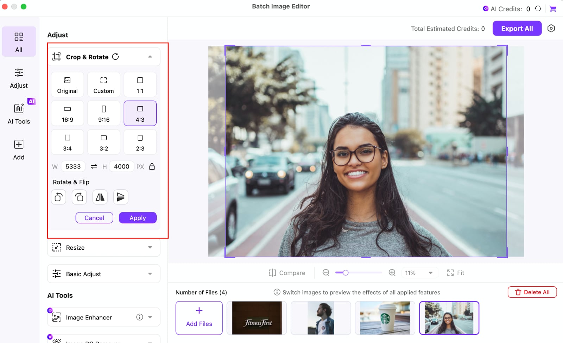
Task: Open export settings hexagon icon
Action: point(551,28)
